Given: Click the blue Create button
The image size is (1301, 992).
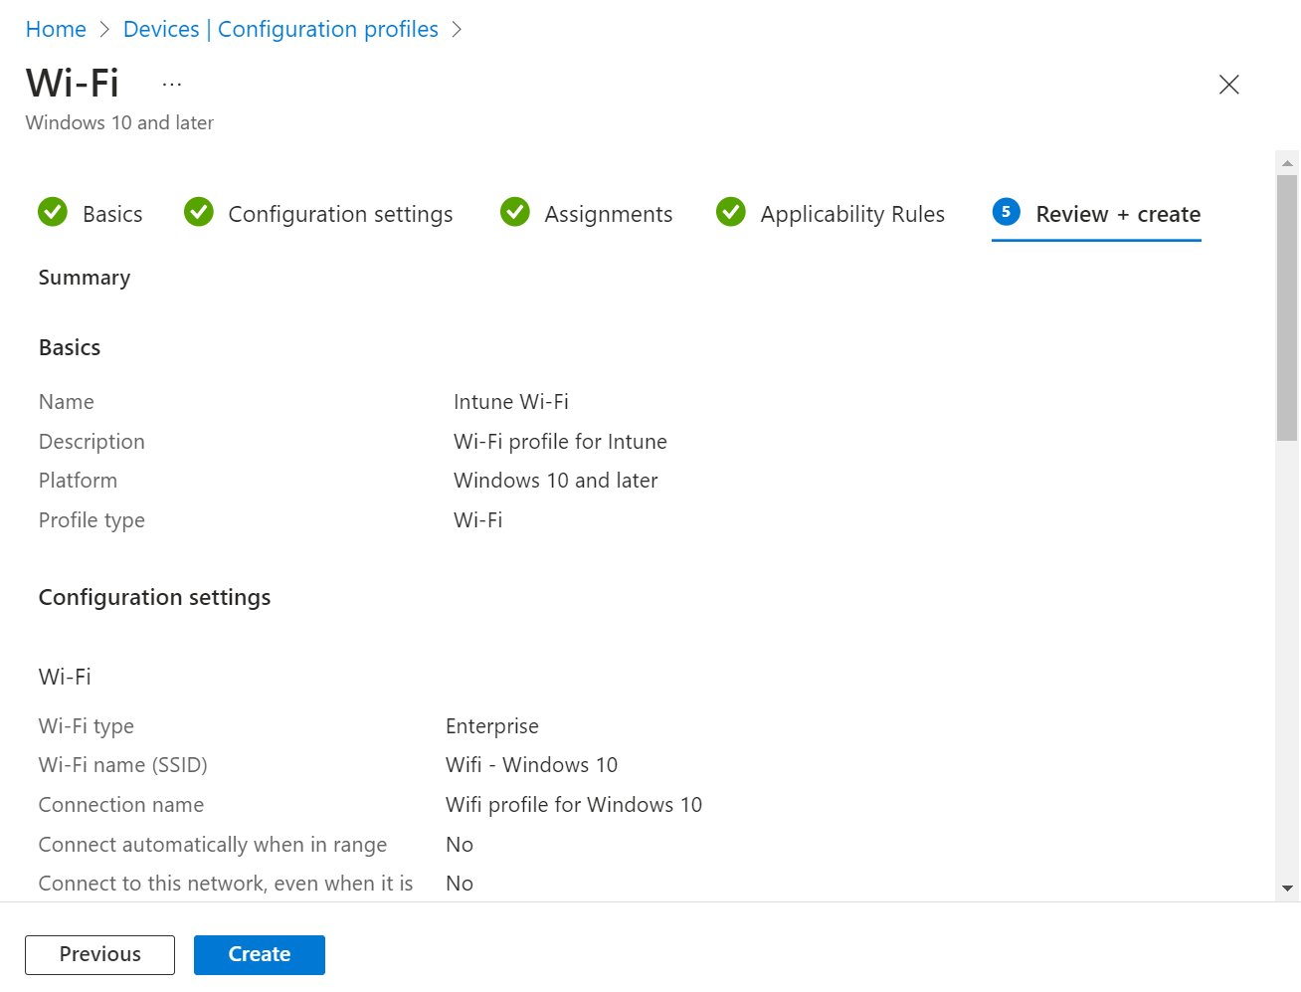Looking at the screenshot, I should (x=260, y=955).
